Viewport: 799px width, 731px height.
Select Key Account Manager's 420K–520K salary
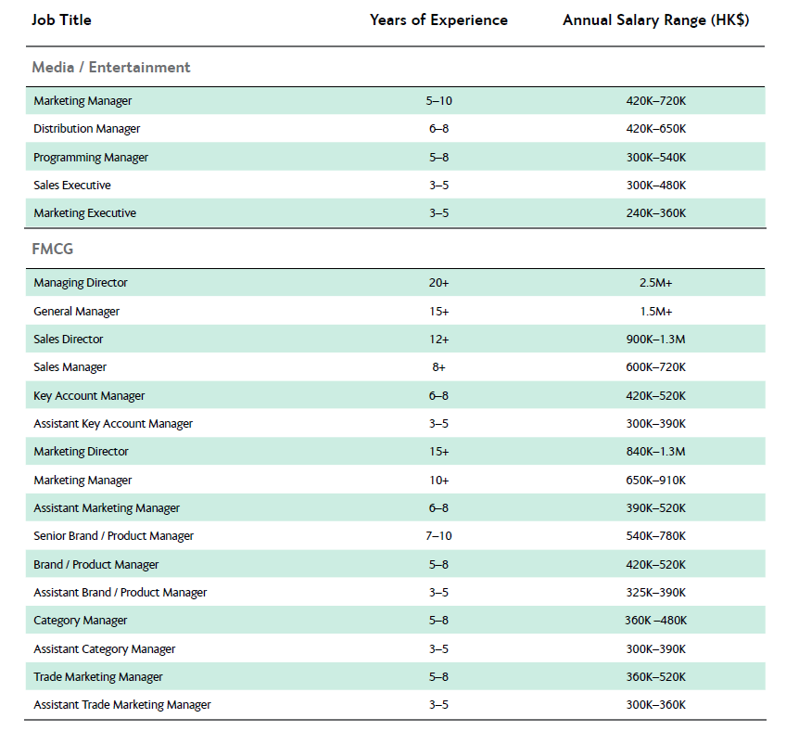656,396
